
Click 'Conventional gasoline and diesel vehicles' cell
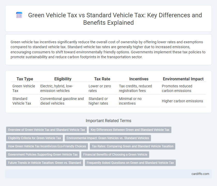pyautogui.click(x=63, y=101)
